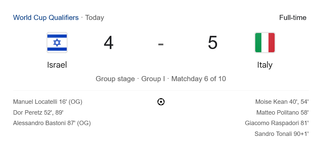Click Sandro Tonali 90+1' scorer entry

281,134
